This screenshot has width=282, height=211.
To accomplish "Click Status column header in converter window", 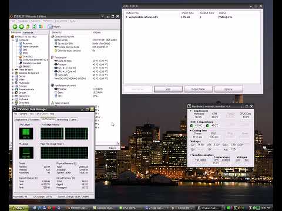I will pos(223,13).
